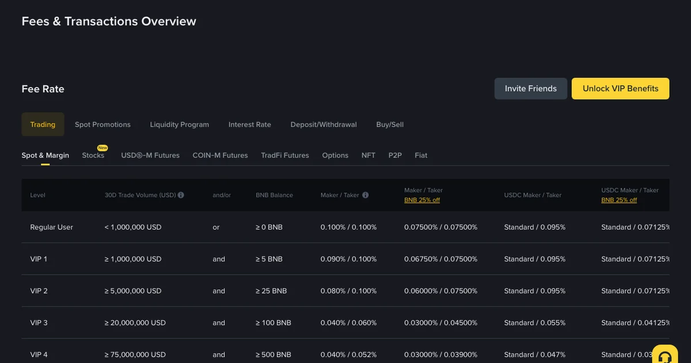Screen dimensions: 691x363
Task: Select TradFi Futures sub-tab
Action: click(x=285, y=156)
